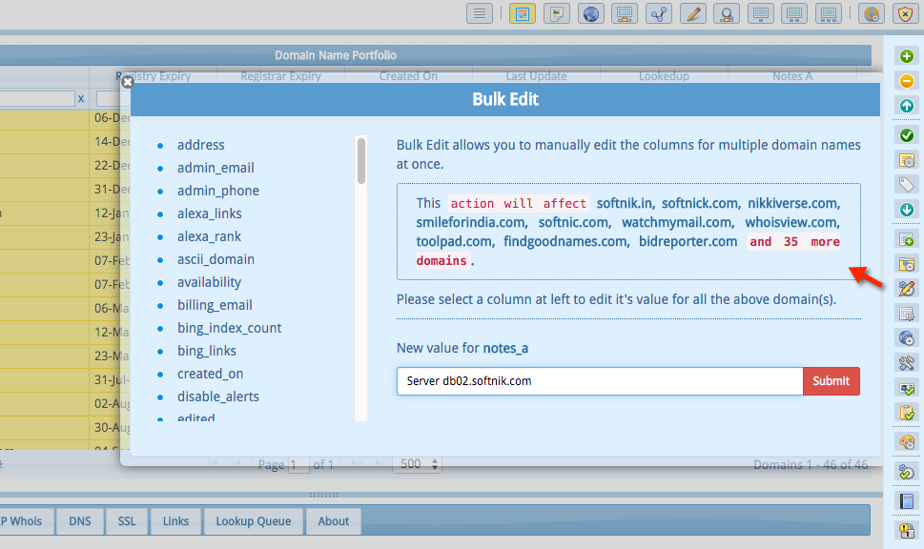Close the Bulk Edit dialog
This screenshot has width=924, height=549.
click(x=127, y=83)
